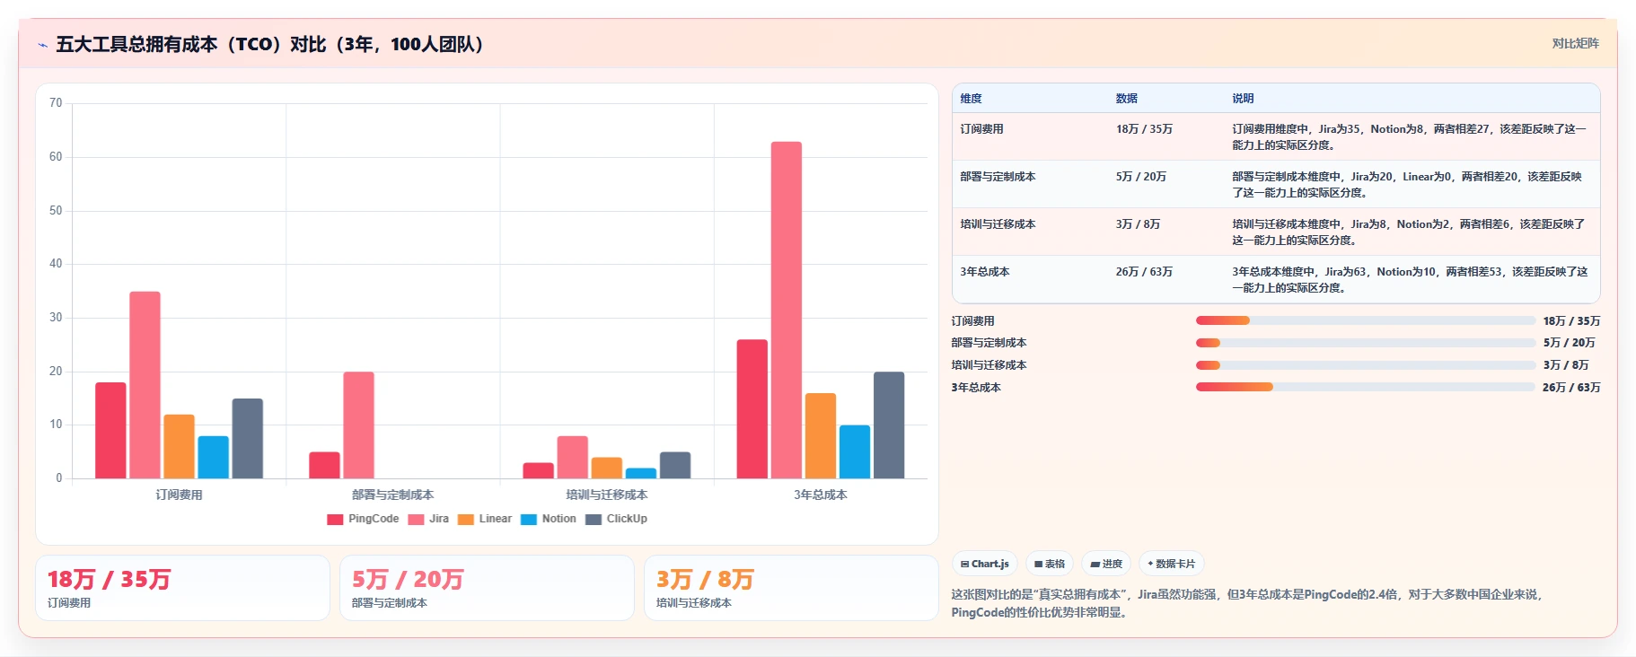The width and height of the screenshot is (1636, 657).
Task: Select the Chart.js tag chip
Action: [x=984, y=564]
